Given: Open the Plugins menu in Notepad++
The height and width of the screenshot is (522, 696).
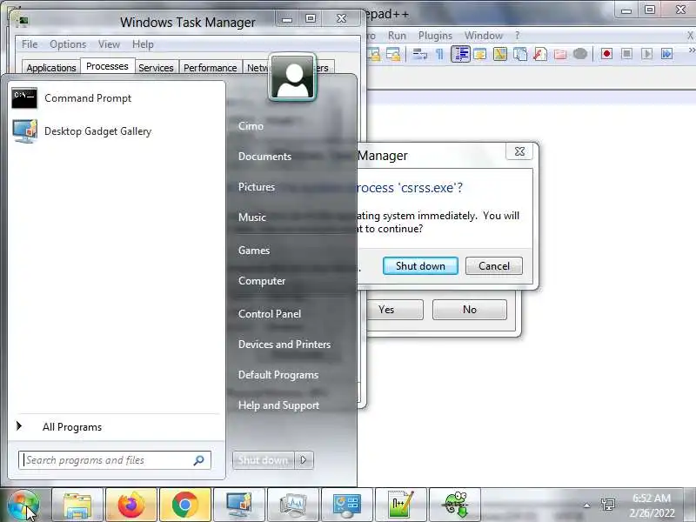Looking at the screenshot, I should (x=435, y=36).
